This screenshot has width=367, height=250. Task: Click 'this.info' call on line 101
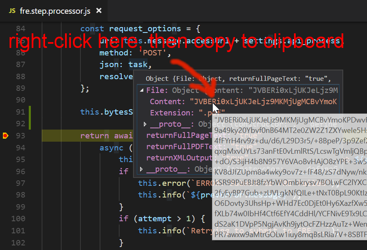pos(159,231)
